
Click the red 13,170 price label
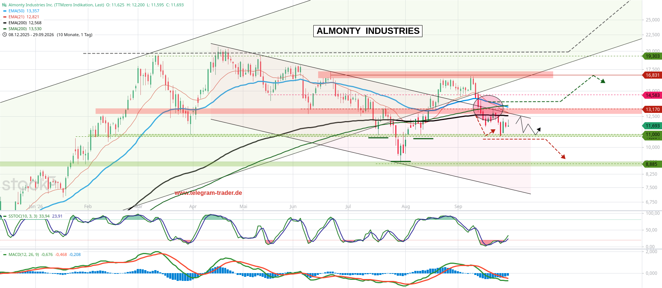[x=652, y=110]
